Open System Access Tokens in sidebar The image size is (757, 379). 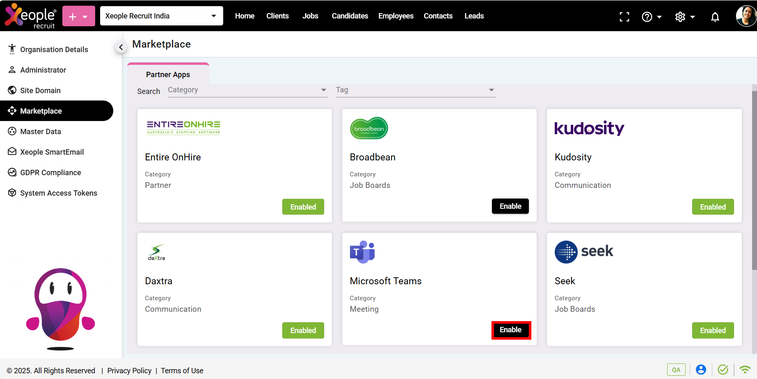[57, 193]
